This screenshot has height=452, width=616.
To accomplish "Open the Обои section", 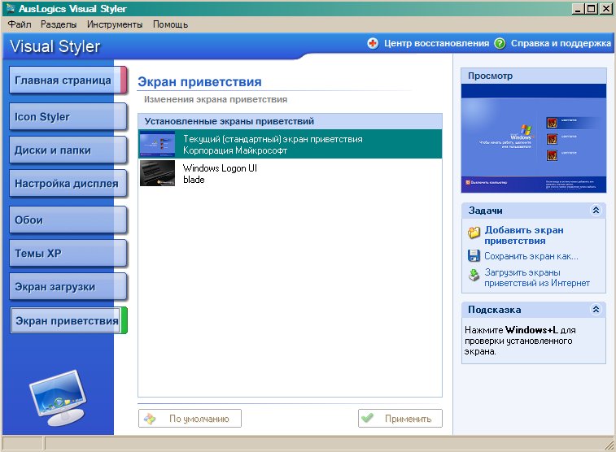I will coord(68,219).
